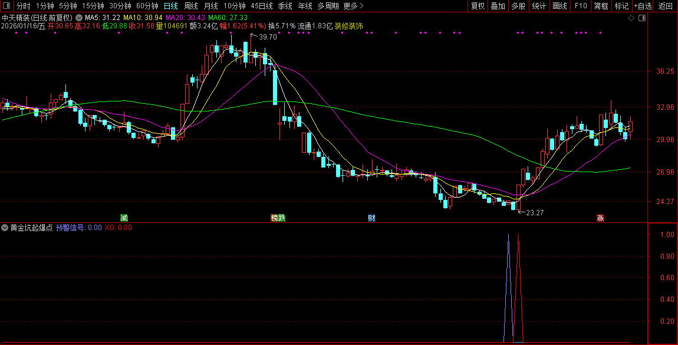Click the green 减 event marker
Screen dimensions: 678x345
point(124,218)
